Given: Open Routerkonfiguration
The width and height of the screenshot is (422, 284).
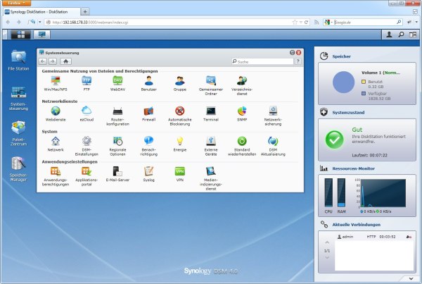Looking at the screenshot, I should (118, 116).
